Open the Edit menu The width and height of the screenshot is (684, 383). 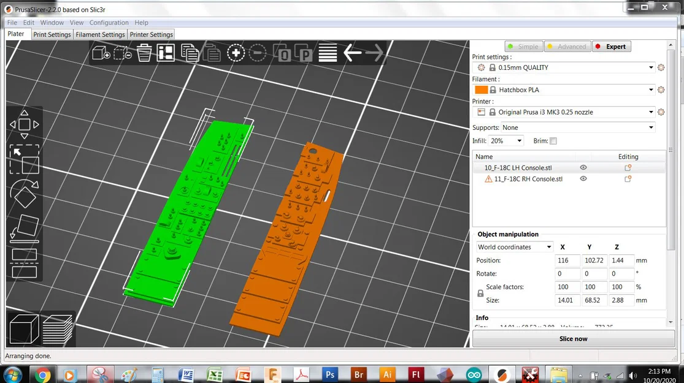29,23
